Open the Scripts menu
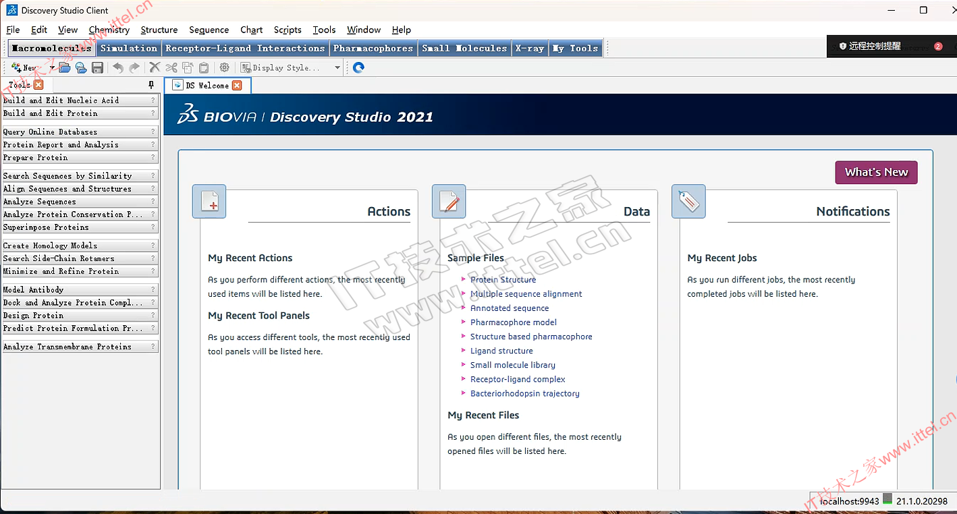 coord(288,30)
